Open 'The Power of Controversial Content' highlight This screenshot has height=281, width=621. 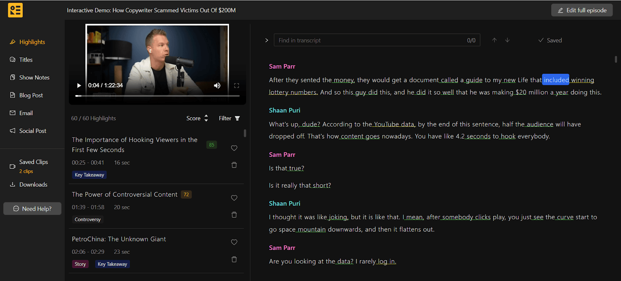pyautogui.click(x=125, y=194)
